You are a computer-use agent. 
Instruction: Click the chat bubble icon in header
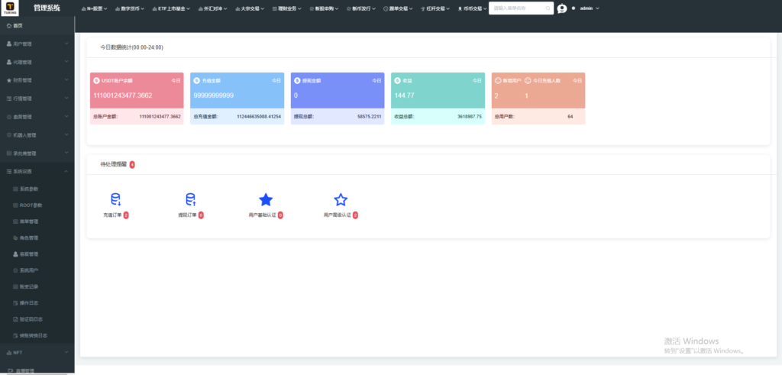562,8
